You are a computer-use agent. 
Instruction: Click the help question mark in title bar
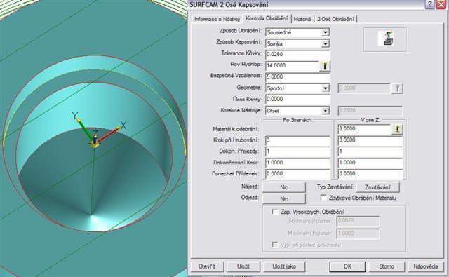[429, 4]
